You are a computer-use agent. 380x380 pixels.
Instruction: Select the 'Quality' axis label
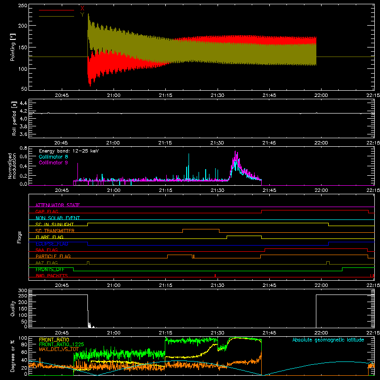point(13,308)
